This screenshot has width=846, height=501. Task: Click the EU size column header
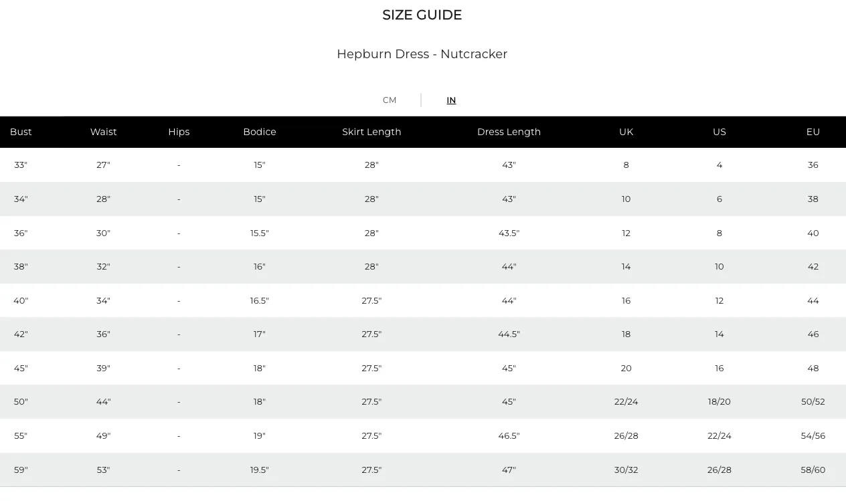point(813,132)
